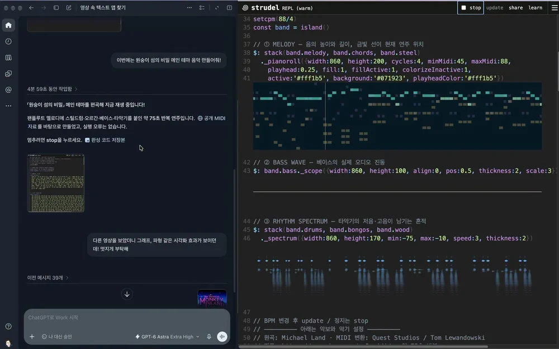Click the user message about 그래프, 파형 시각화
The width and height of the screenshot is (559, 349).
pyautogui.click(x=157, y=244)
